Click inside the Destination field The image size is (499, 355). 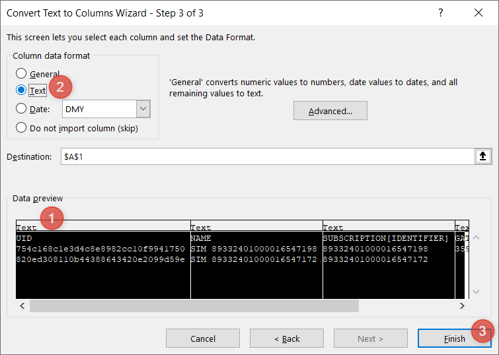pos(264,156)
